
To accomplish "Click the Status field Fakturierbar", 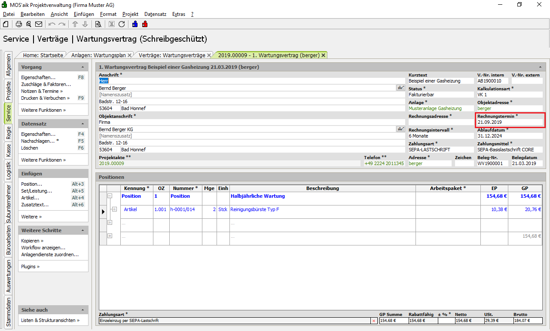I will (x=440, y=95).
